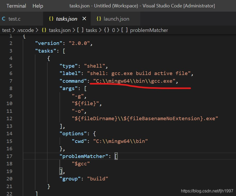Screen dimensions: 236x196
Task: Select the tasks.json tab
Action: click(66, 19)
